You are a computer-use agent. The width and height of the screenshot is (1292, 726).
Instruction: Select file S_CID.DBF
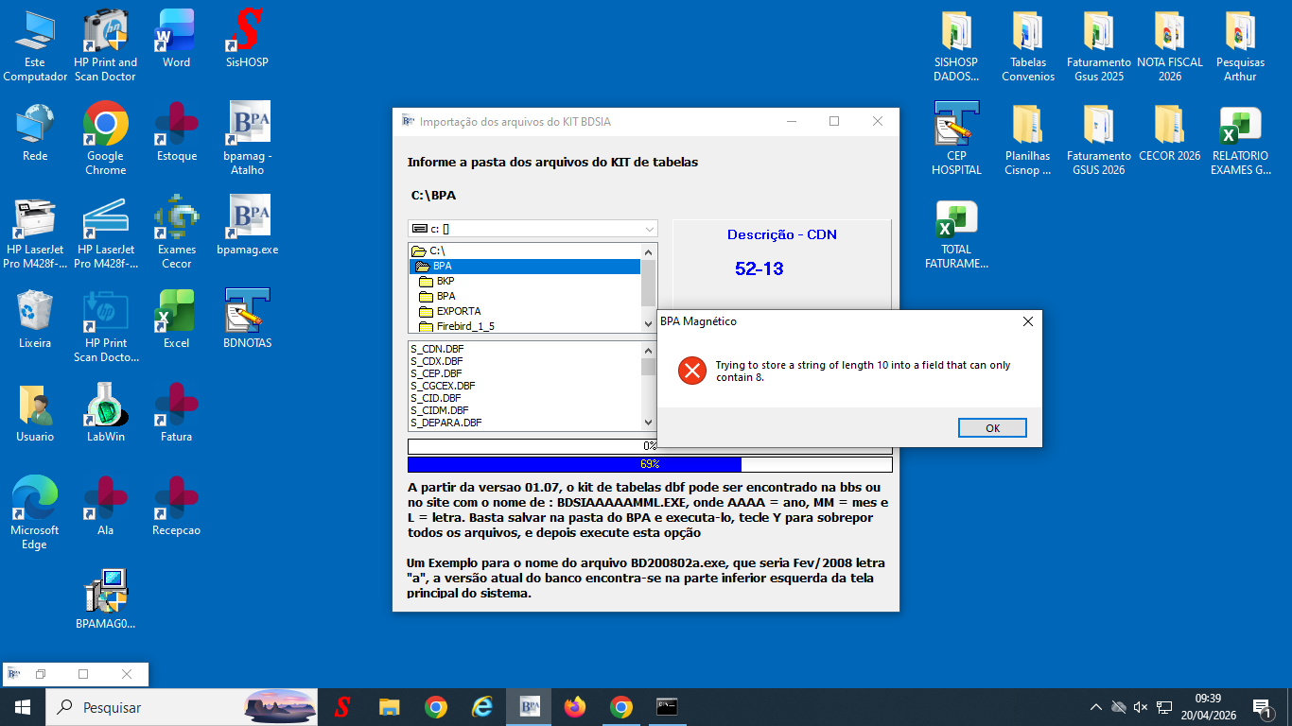point(436,398)
